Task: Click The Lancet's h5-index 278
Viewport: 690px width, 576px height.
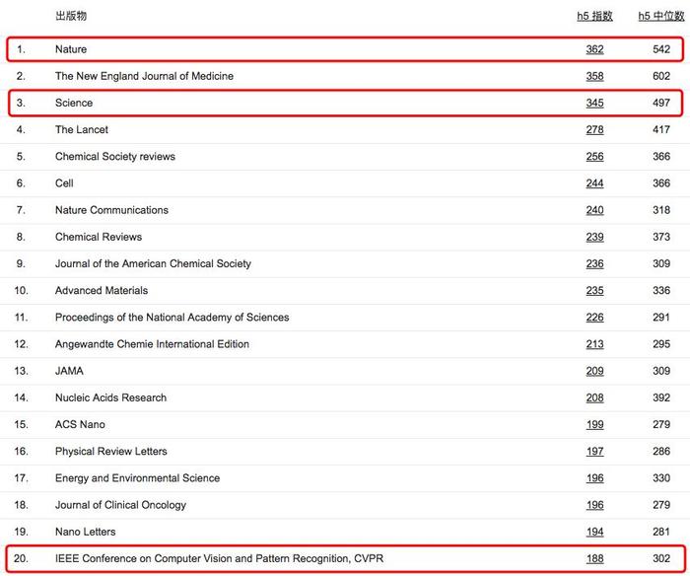Action: tap(594, 130)
